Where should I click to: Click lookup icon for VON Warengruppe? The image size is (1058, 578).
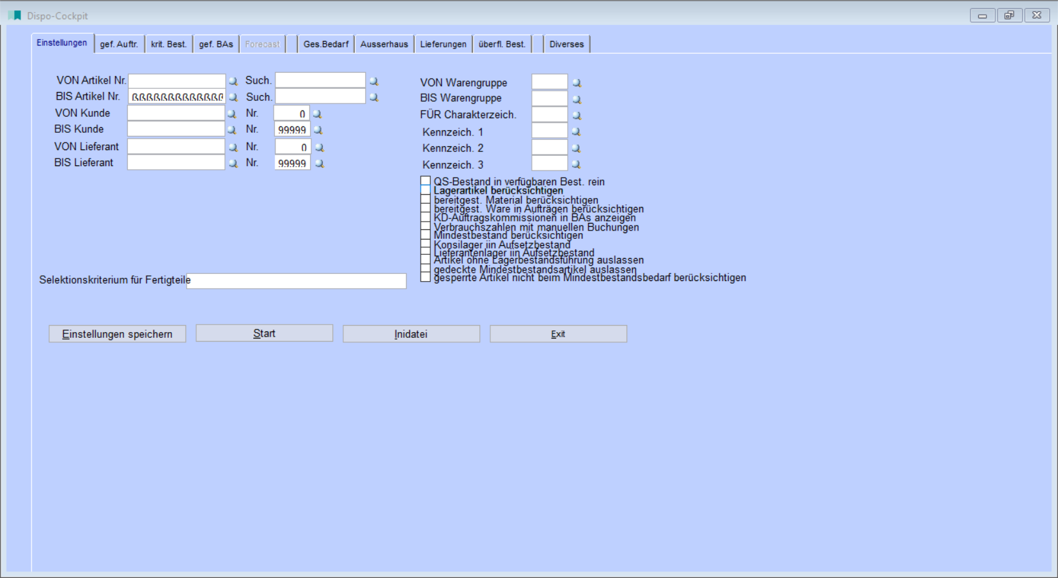pos(577,83)
